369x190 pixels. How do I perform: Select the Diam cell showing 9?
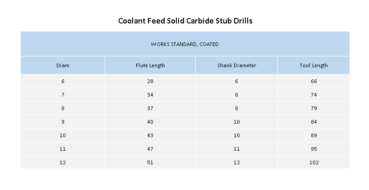pyautogui.click(x=63, y=122)
